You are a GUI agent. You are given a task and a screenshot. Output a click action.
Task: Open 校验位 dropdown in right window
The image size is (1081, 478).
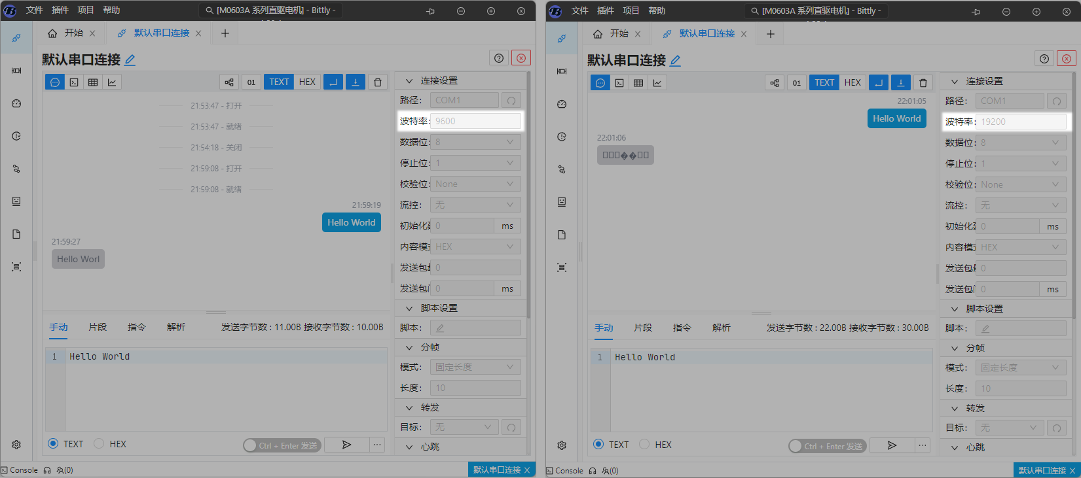pos(1020,184)
